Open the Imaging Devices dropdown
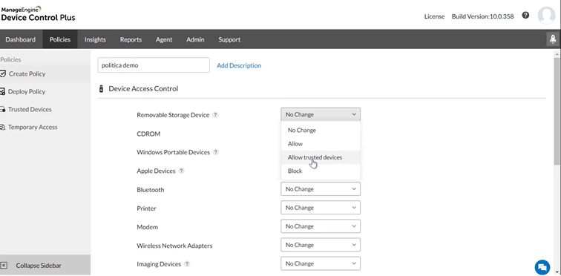Viewport: 561px width, 276px height. [321, 263]
